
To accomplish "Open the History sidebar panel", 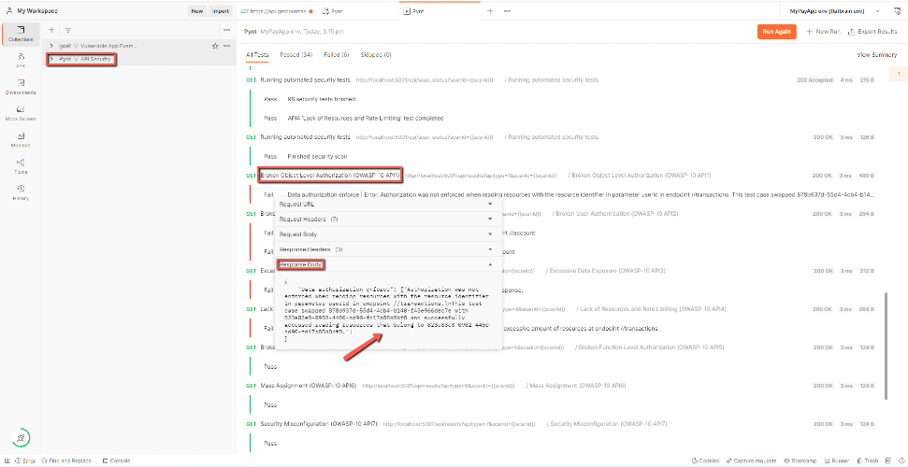I will (21, 192).
